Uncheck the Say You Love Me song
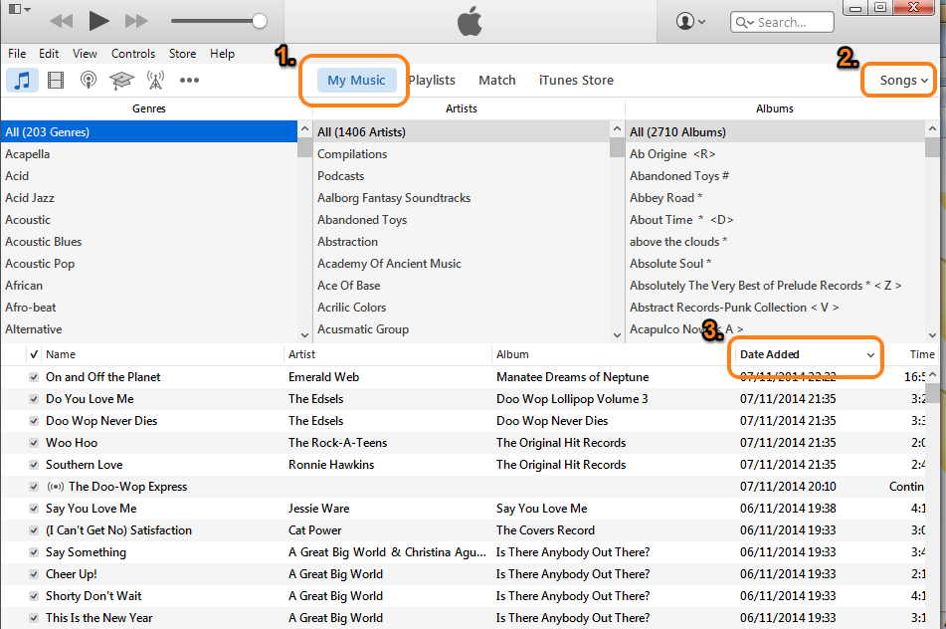 [34, 509]
